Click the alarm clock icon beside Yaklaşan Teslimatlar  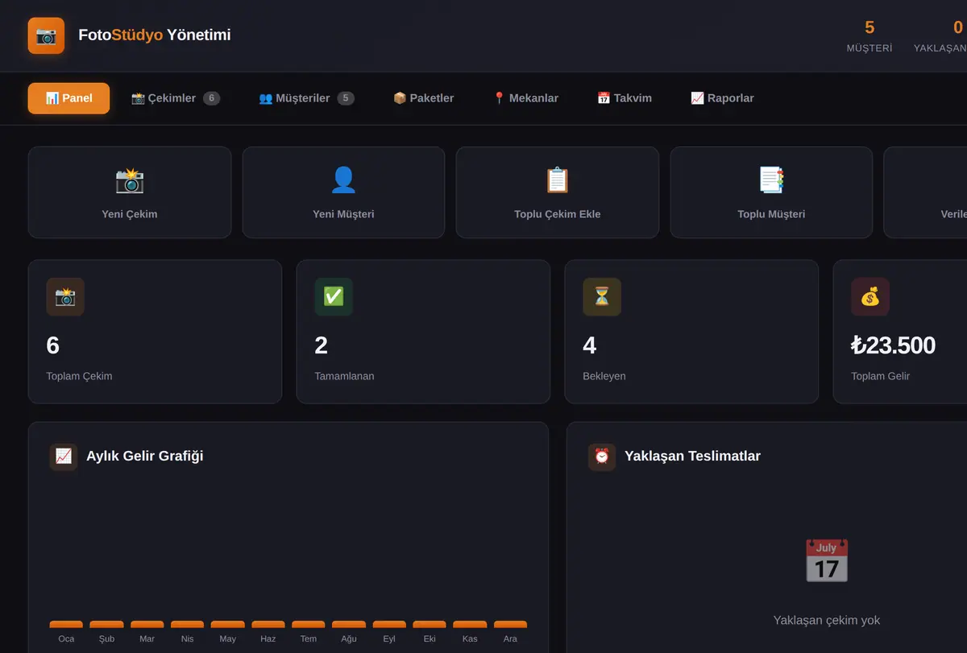(x=602, y=457)
